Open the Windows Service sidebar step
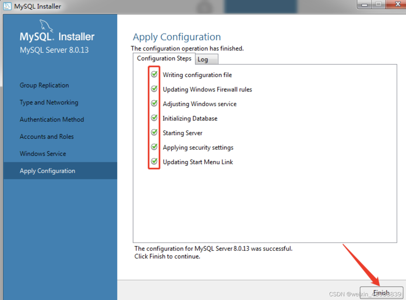 tap(43, 154)
